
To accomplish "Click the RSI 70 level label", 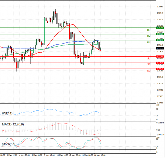I will click(x=157, y=109).
